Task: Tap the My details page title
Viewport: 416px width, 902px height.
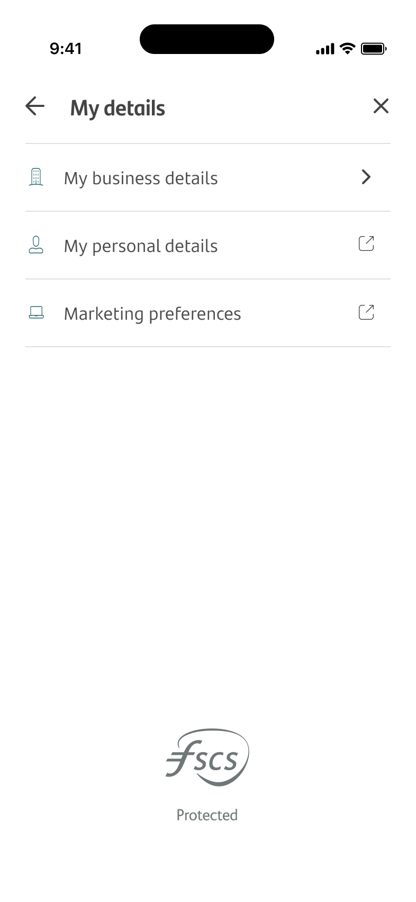Action: [x=117, y=108]
